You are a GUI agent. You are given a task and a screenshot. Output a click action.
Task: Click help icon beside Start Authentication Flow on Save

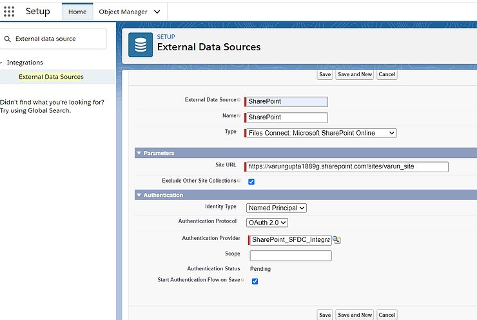(243, 280)
